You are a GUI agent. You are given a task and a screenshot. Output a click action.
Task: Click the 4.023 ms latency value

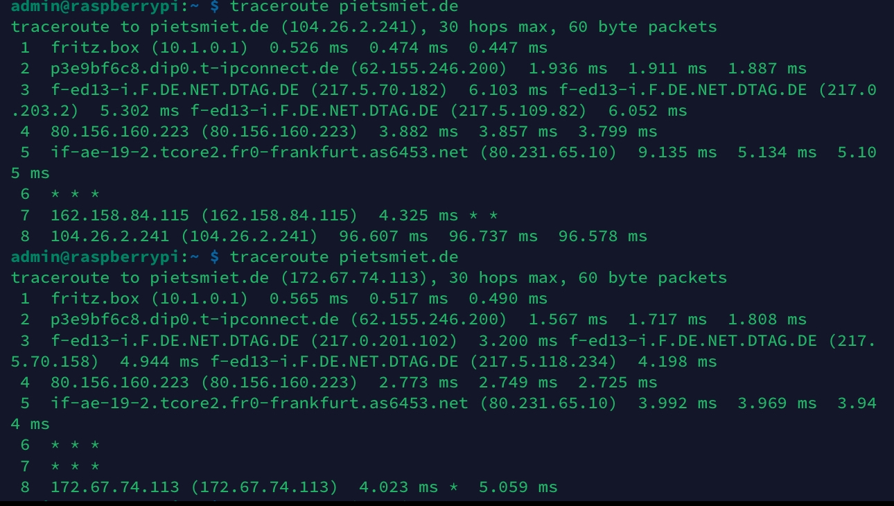[398, 487]
